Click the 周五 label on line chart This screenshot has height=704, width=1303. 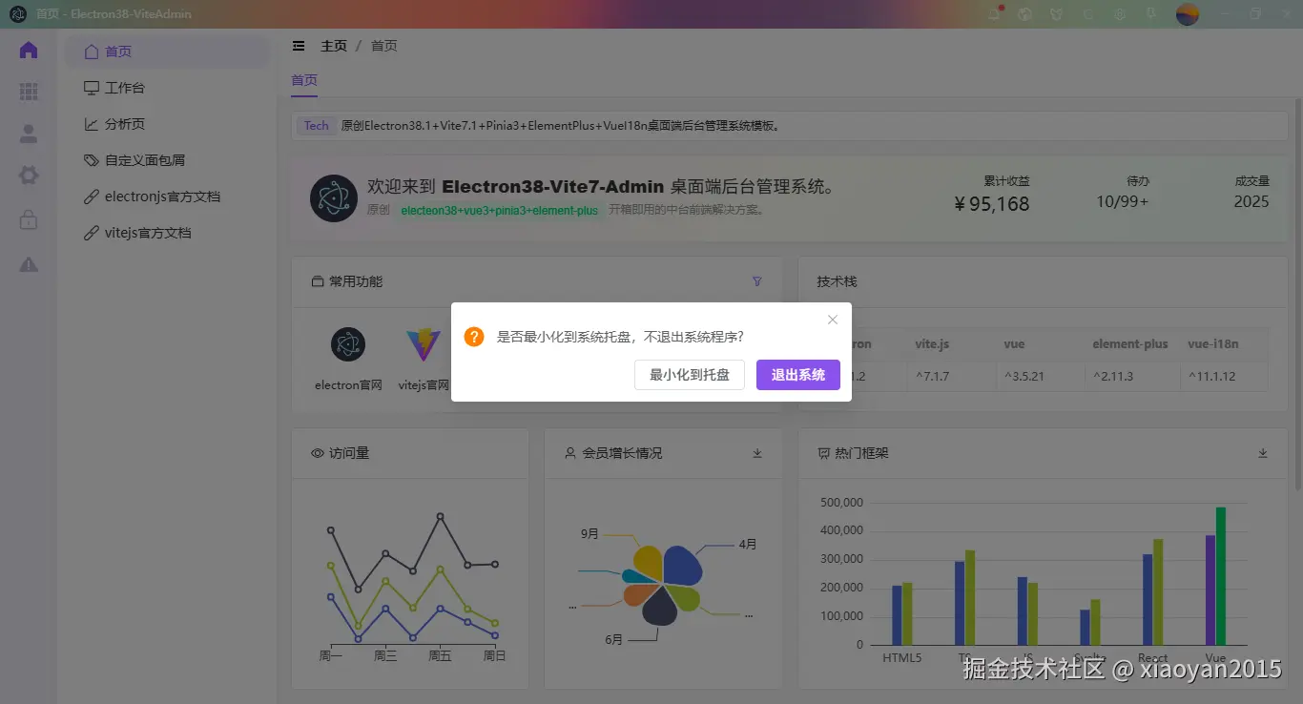click(440, 656)
